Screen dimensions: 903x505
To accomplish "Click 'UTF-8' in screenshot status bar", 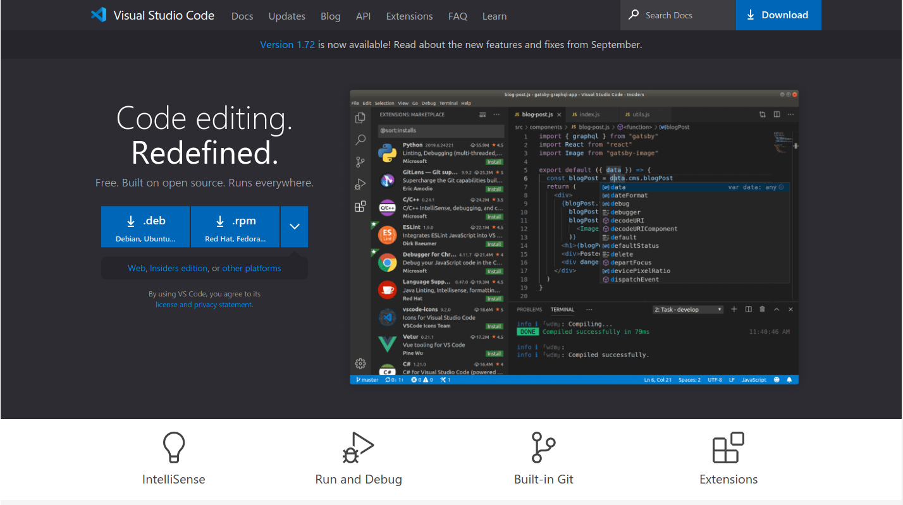I will coord(715,380).
